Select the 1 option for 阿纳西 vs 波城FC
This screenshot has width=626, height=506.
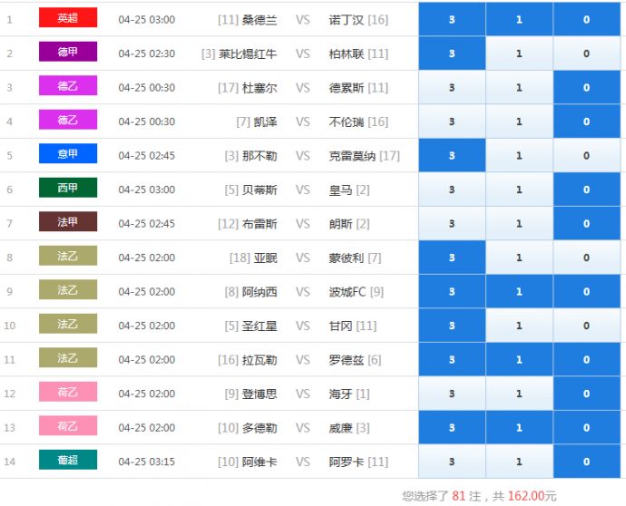[x=519, y=292]
